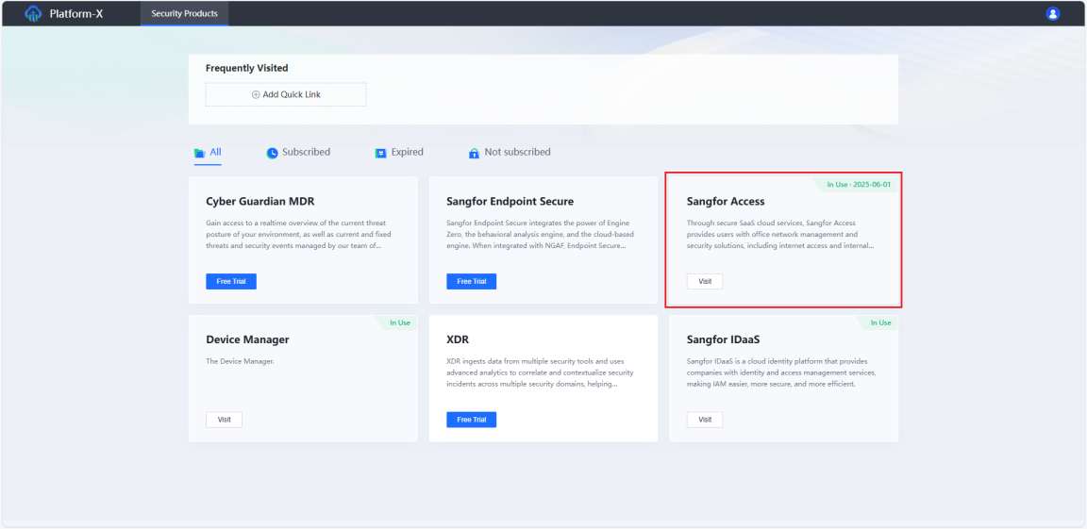Click Visit on Device Manager card
The width and height of the screenshot is (1087, 529).
coord(224,420)
